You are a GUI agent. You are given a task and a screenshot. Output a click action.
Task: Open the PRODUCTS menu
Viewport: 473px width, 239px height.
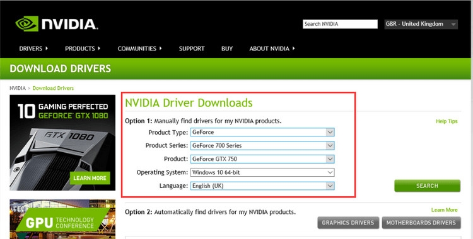(83, 48)
